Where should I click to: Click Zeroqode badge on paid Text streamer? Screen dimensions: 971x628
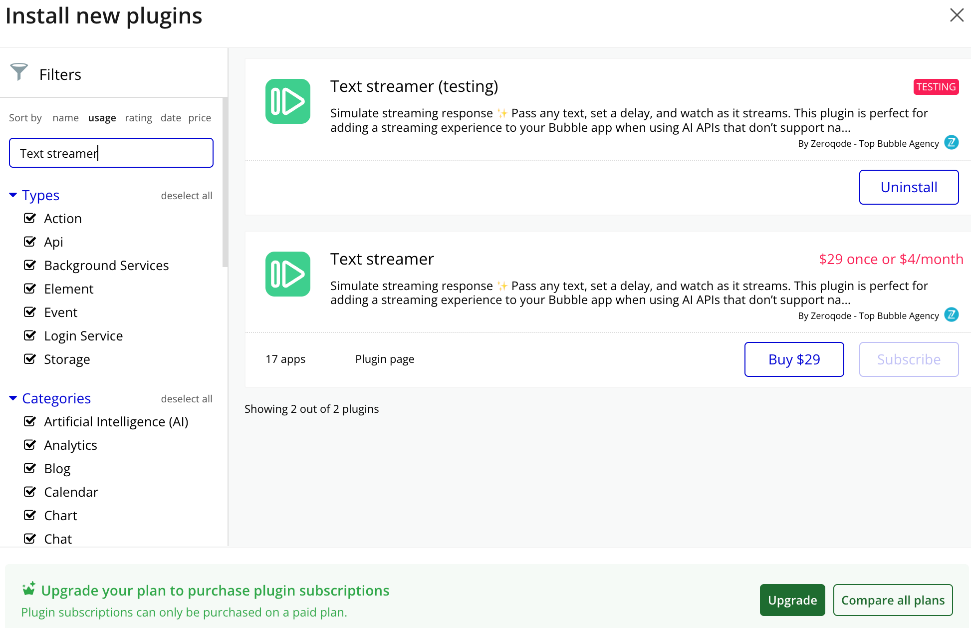(952, 315)
